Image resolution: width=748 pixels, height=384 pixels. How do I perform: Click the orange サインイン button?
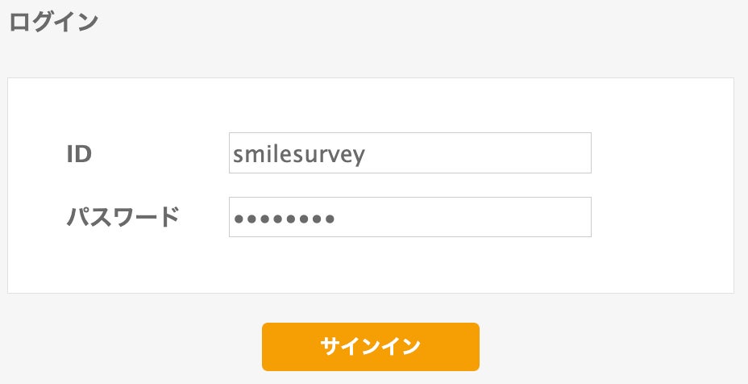pyautogui.click(x=370, y=347)
